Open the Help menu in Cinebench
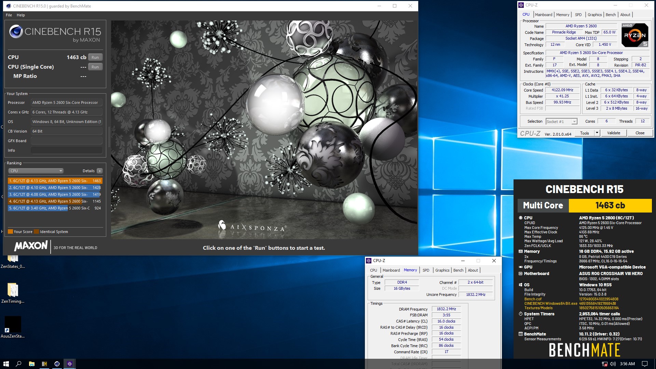 click(x=21, y=15)
